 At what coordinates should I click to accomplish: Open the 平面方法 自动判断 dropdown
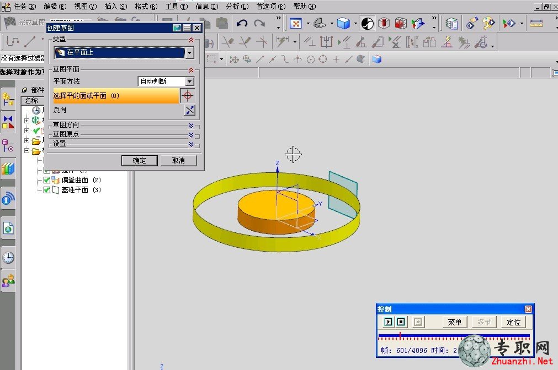tap(190, 81)
